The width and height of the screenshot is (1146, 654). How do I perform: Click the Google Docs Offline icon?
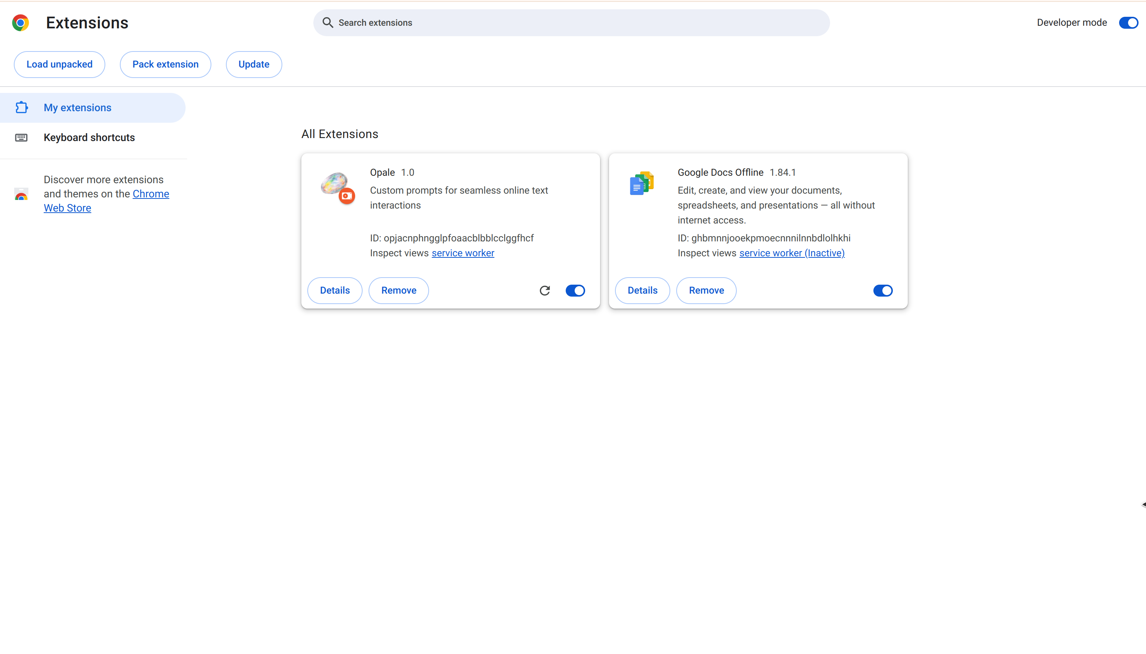(642, 183)
